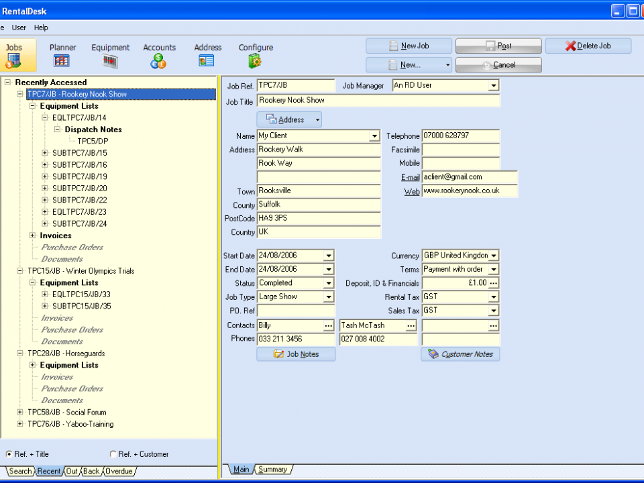
Task: Click the Job Title input field
Action: 378,101
